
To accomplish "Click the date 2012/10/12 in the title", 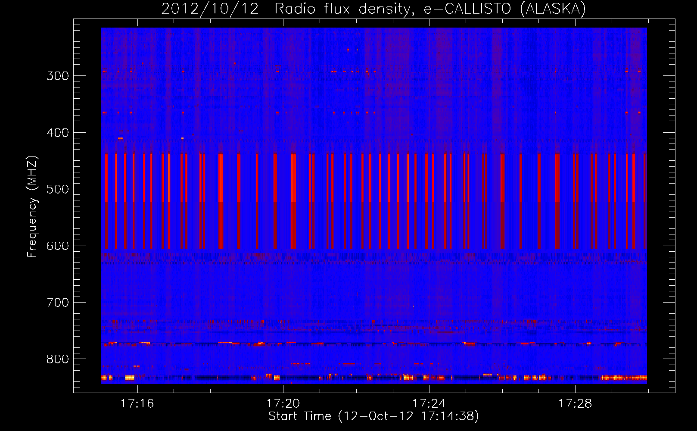I will coord(210,9).
